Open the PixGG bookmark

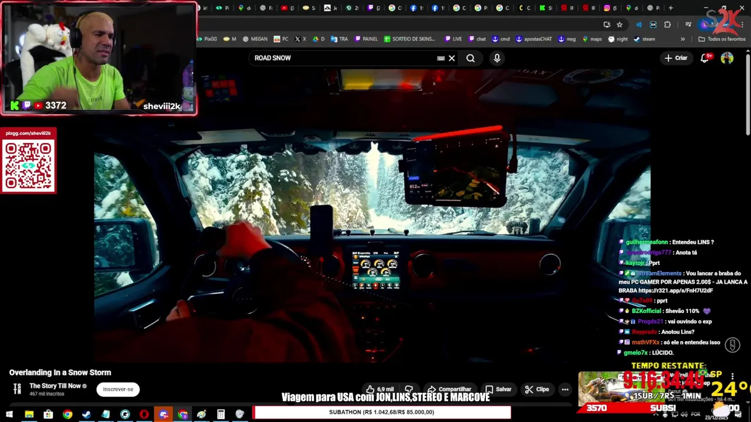(x=207, y=39)
